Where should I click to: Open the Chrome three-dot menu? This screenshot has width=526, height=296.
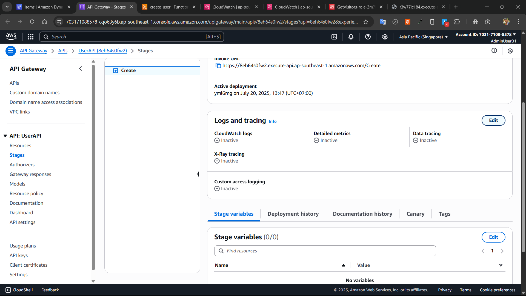point(518,22)
